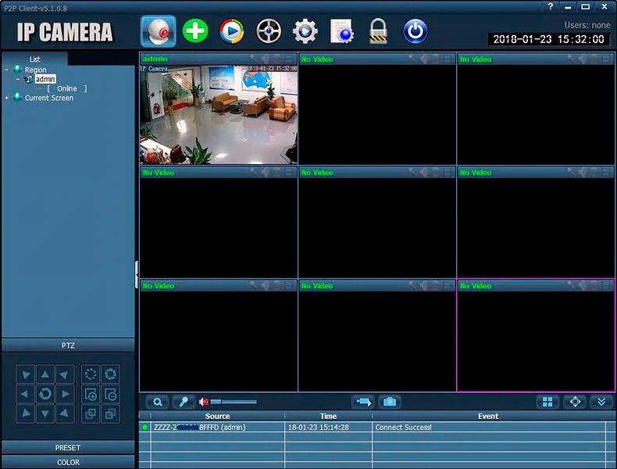
Task: Adjust the volume slider in bottom bar
Action: point(234,402)
